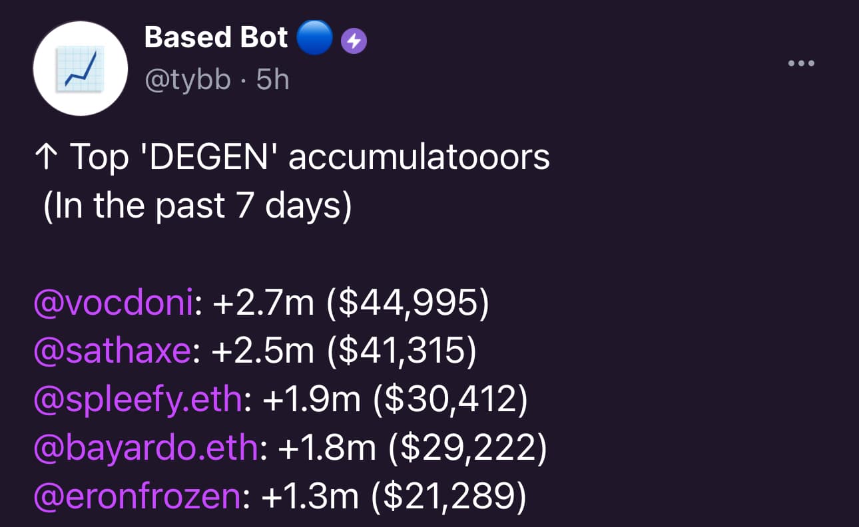This screenshot has height=527, width=859.
Task: Click the Based Bot display name
Action: [x=216, y=38]
